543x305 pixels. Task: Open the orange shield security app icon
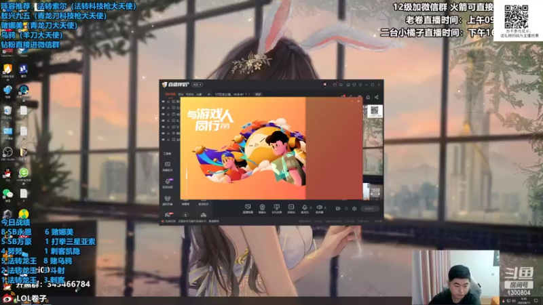[x=7, y=70]
